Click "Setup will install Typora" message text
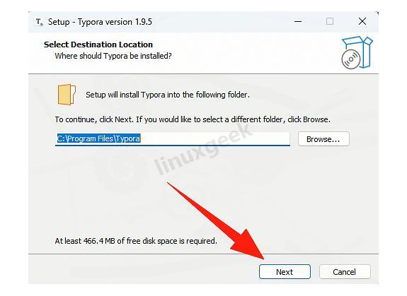407x296 pixels. point(168,95)
